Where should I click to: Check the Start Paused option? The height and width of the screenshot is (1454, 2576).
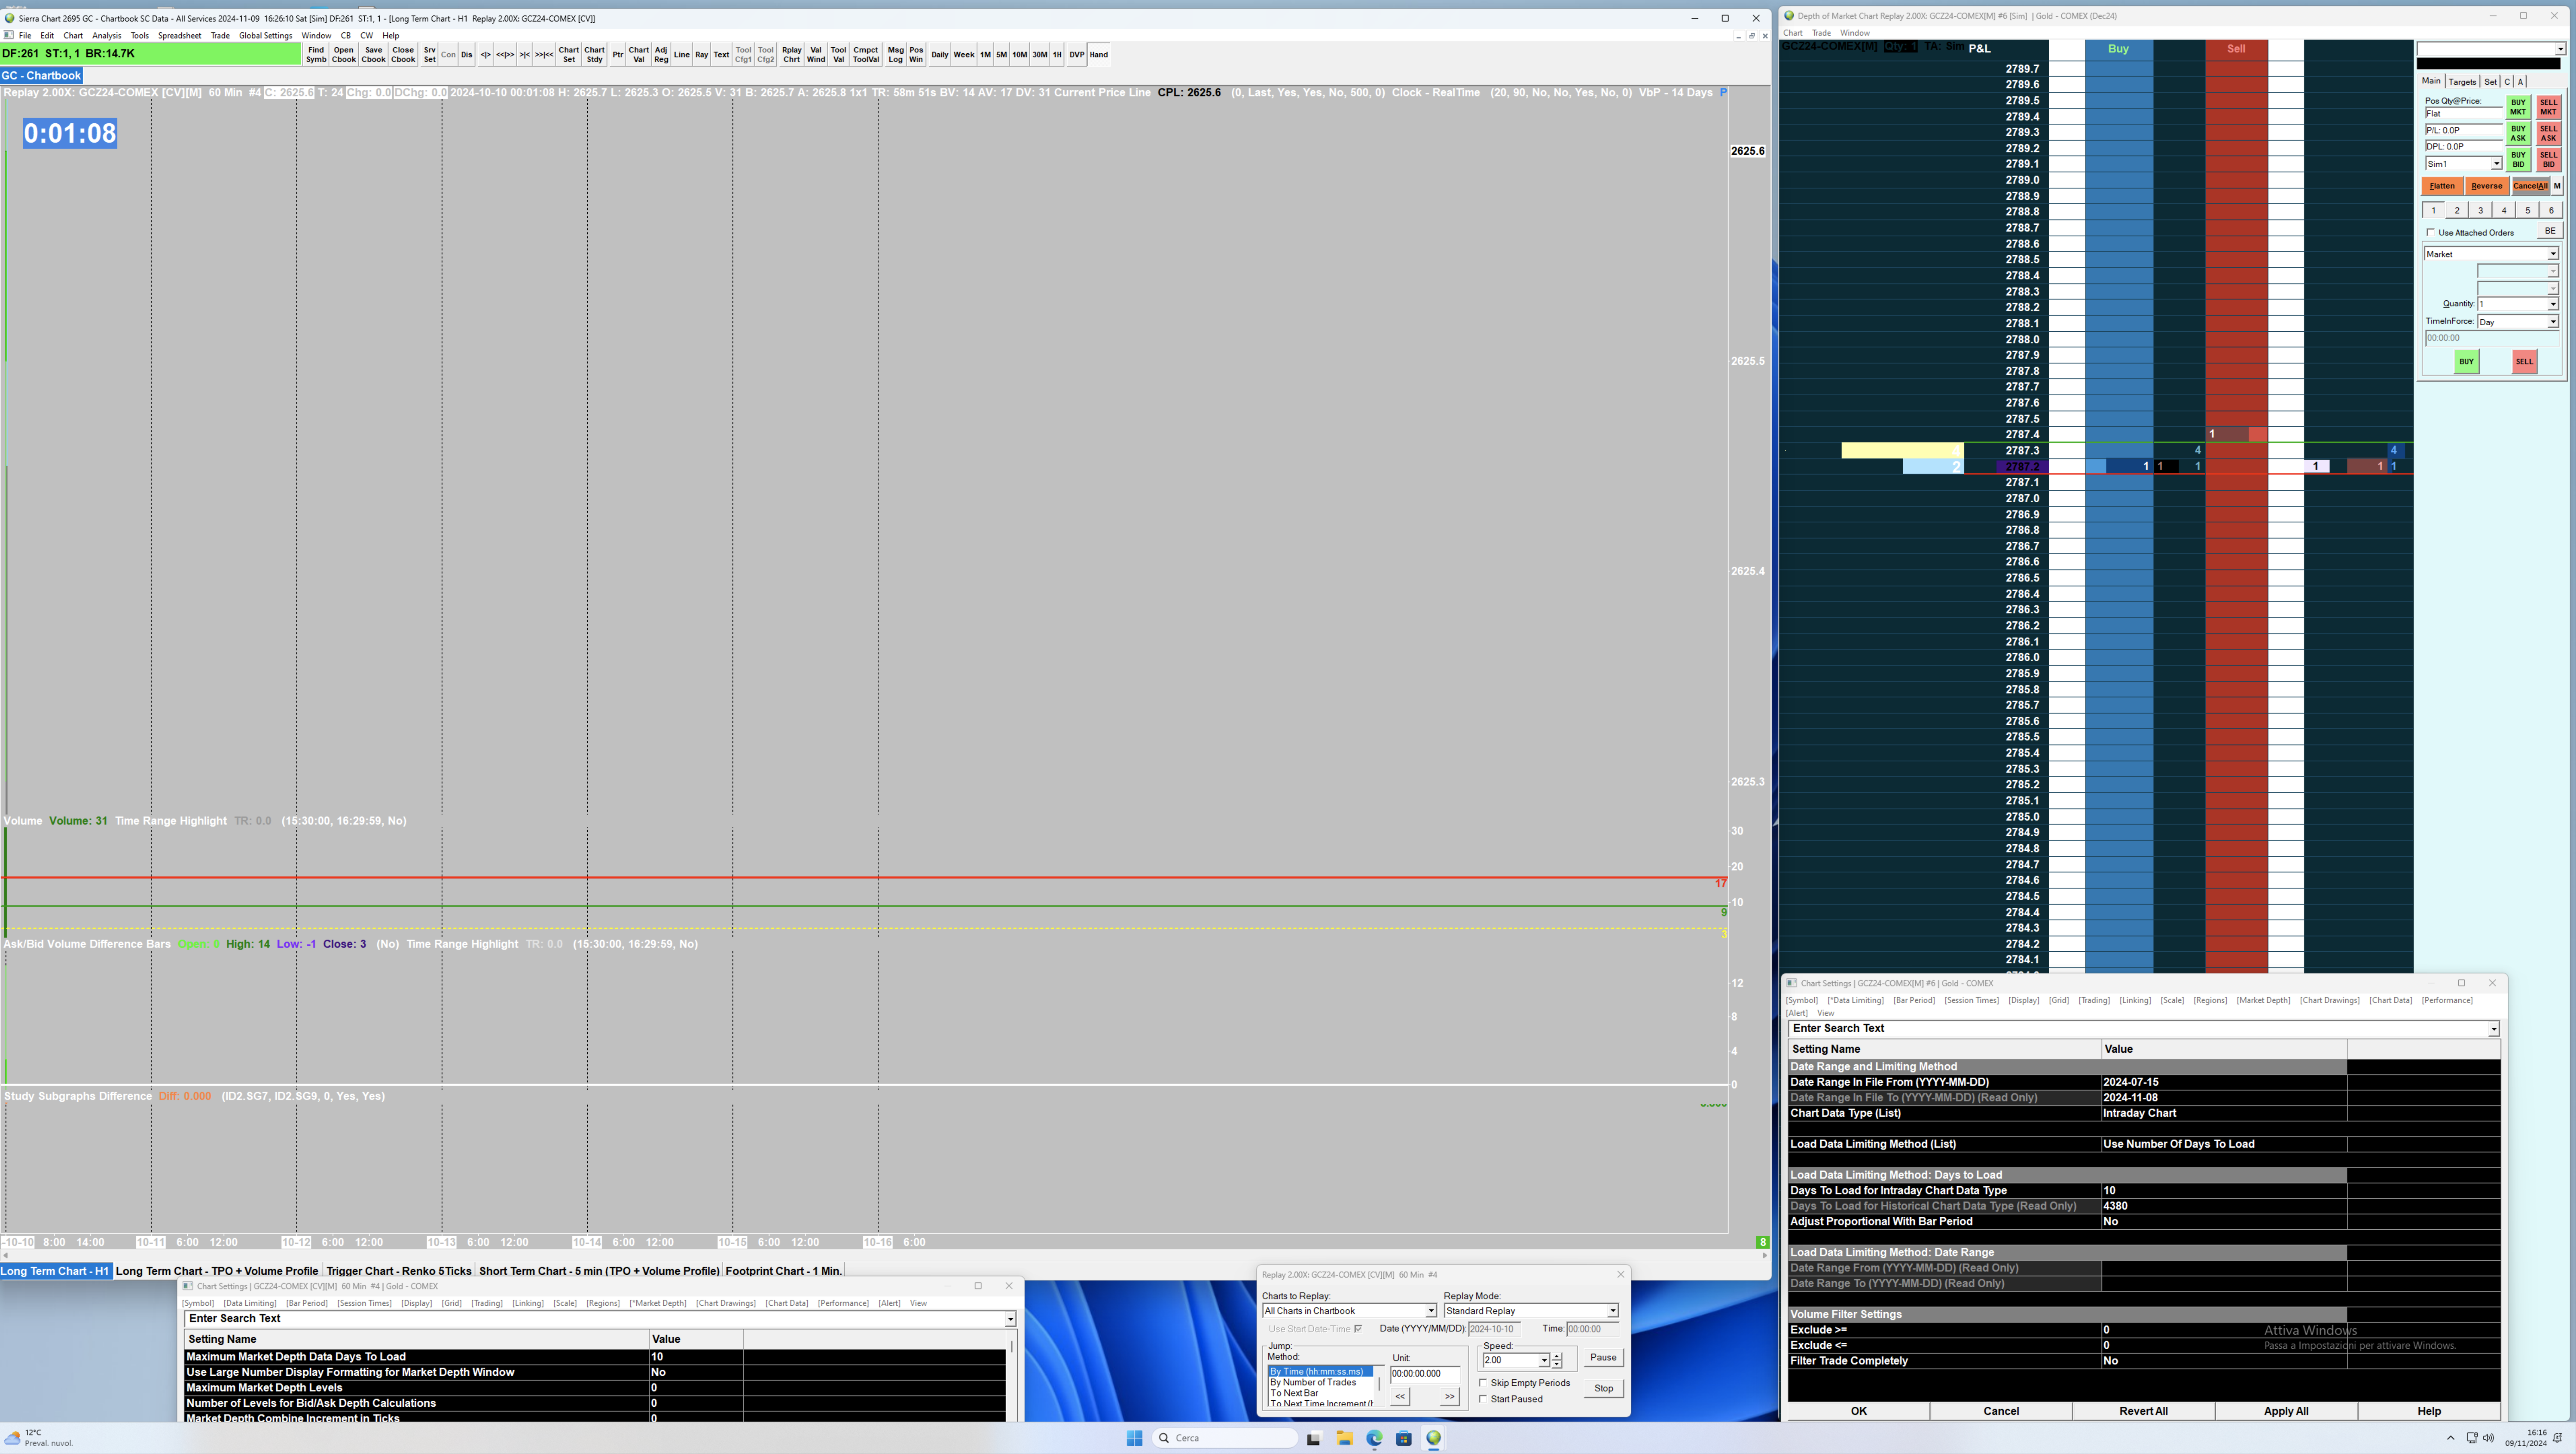pyautogui.click(x=1483, y=1399)
